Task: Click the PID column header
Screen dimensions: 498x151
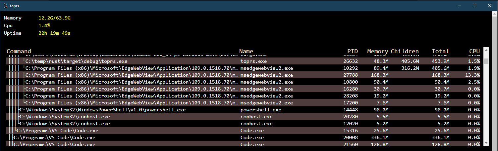Action: pyautogui.click(x=352, y=51)
